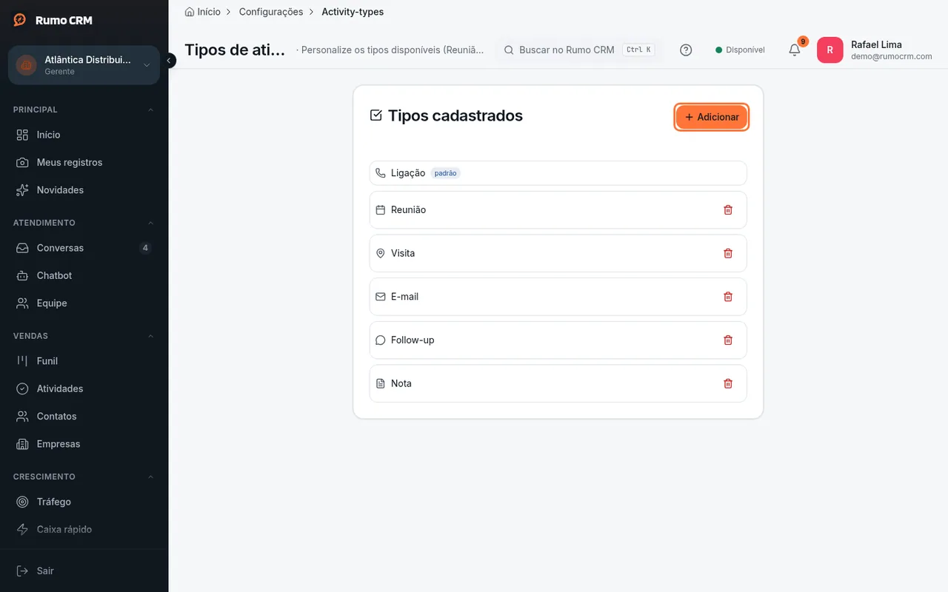The image size is (948, 592).
Task: Click the E-mail envelope icon
Action: point(381,297)
